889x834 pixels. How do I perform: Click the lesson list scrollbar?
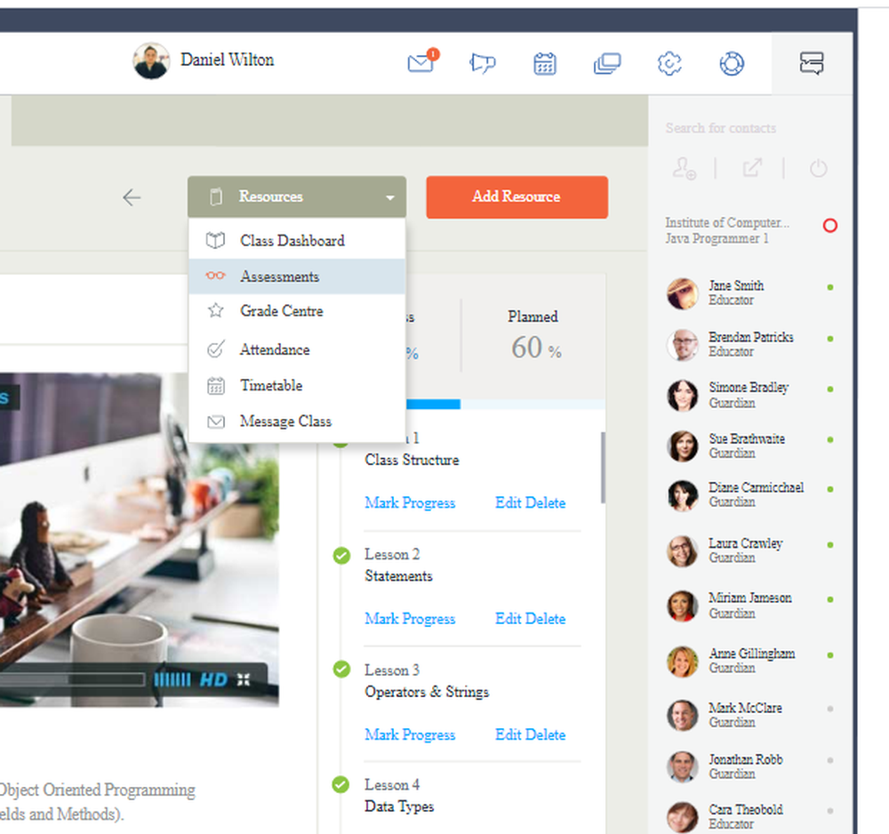(603, 468)
